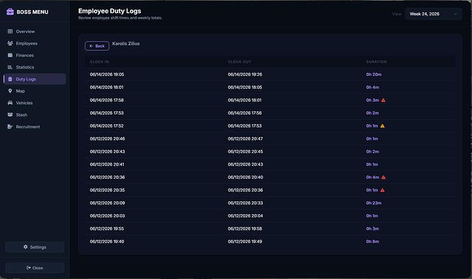
Task: Expand the Week 24, 2026 dropdown
Action: pos(433,14)
